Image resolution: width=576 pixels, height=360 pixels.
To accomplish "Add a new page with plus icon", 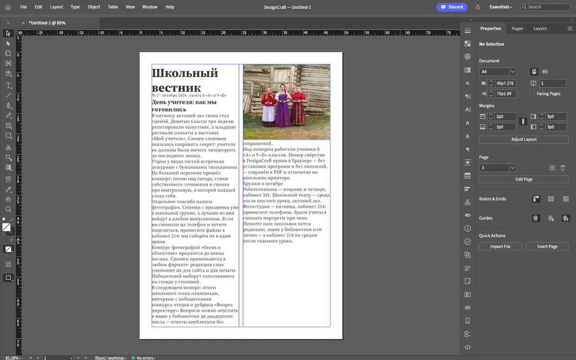I will (552, 168).
